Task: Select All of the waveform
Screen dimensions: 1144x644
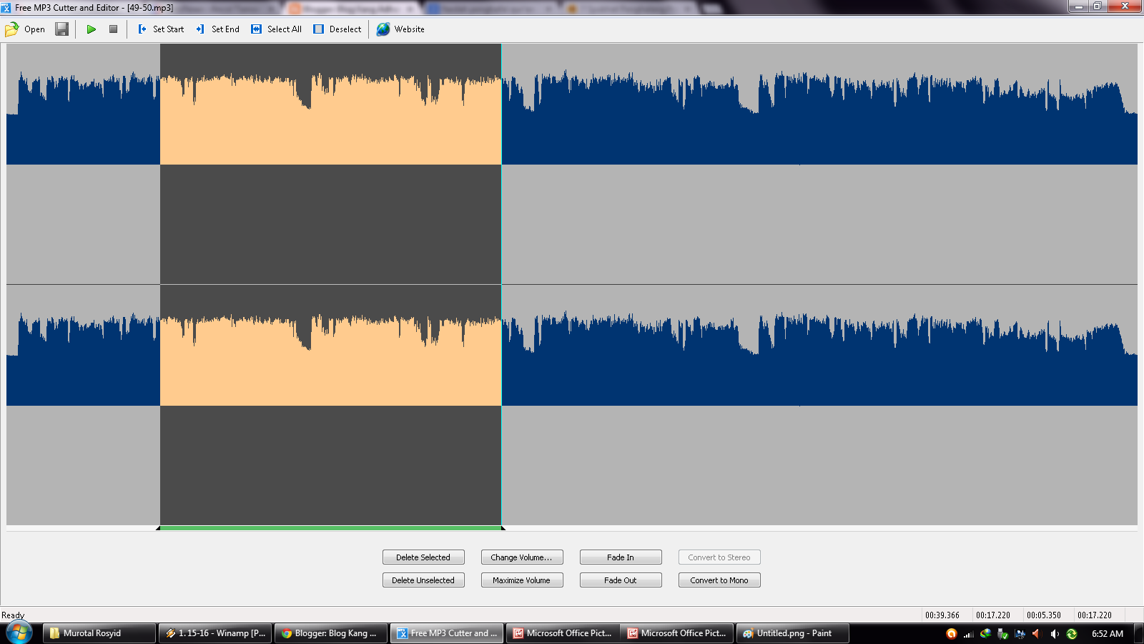Action: pos(275,29)
